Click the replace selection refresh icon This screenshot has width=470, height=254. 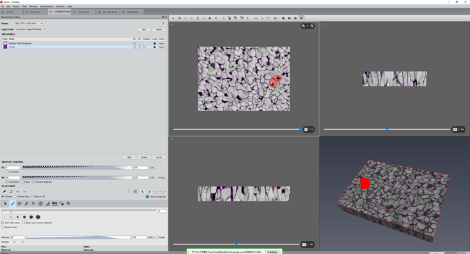coord(10,191)
